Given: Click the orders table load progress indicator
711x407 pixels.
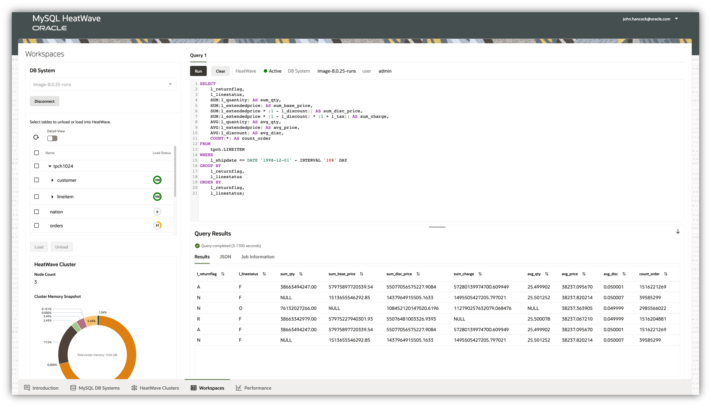Looking at the screenshot, I should pos(157,225).
